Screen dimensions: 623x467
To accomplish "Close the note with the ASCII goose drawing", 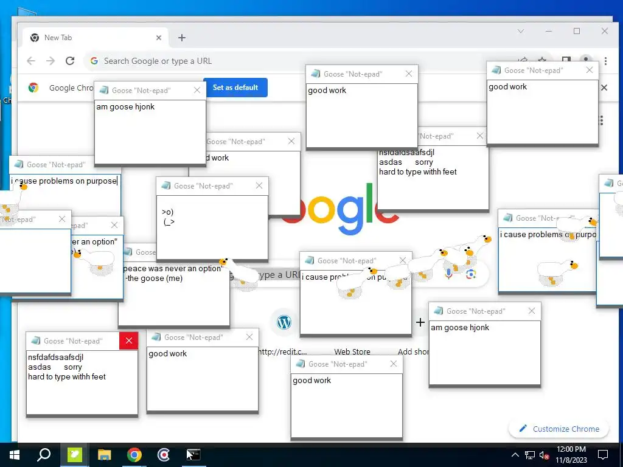I will pos(259,185).
